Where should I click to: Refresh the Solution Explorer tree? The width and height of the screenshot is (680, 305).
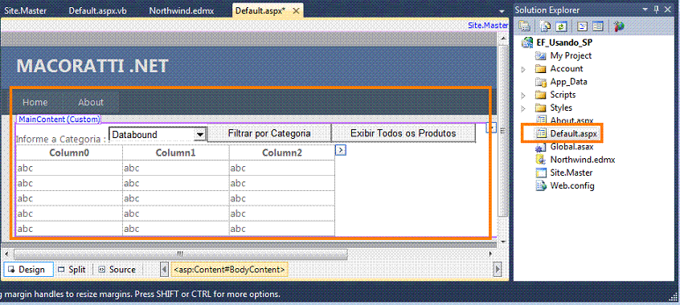(562, 26)
